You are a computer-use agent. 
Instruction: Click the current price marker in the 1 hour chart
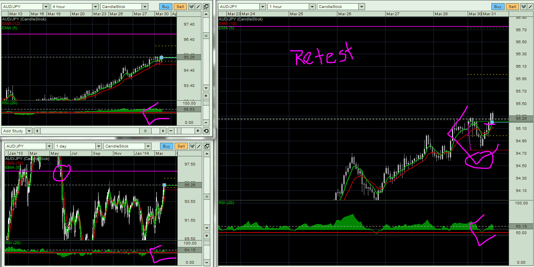pyautogui.click(x=492, y=122)
